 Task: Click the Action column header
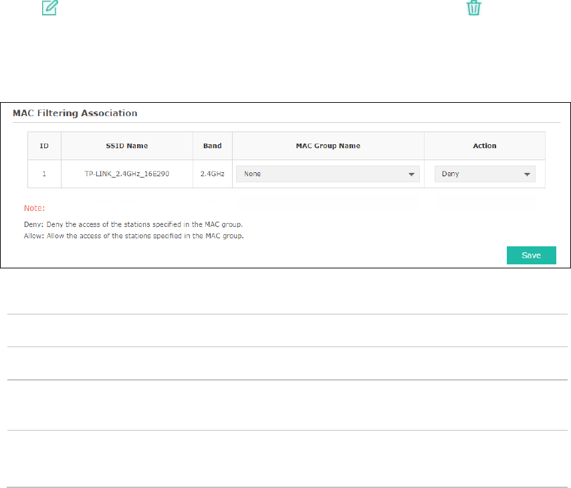485,146
